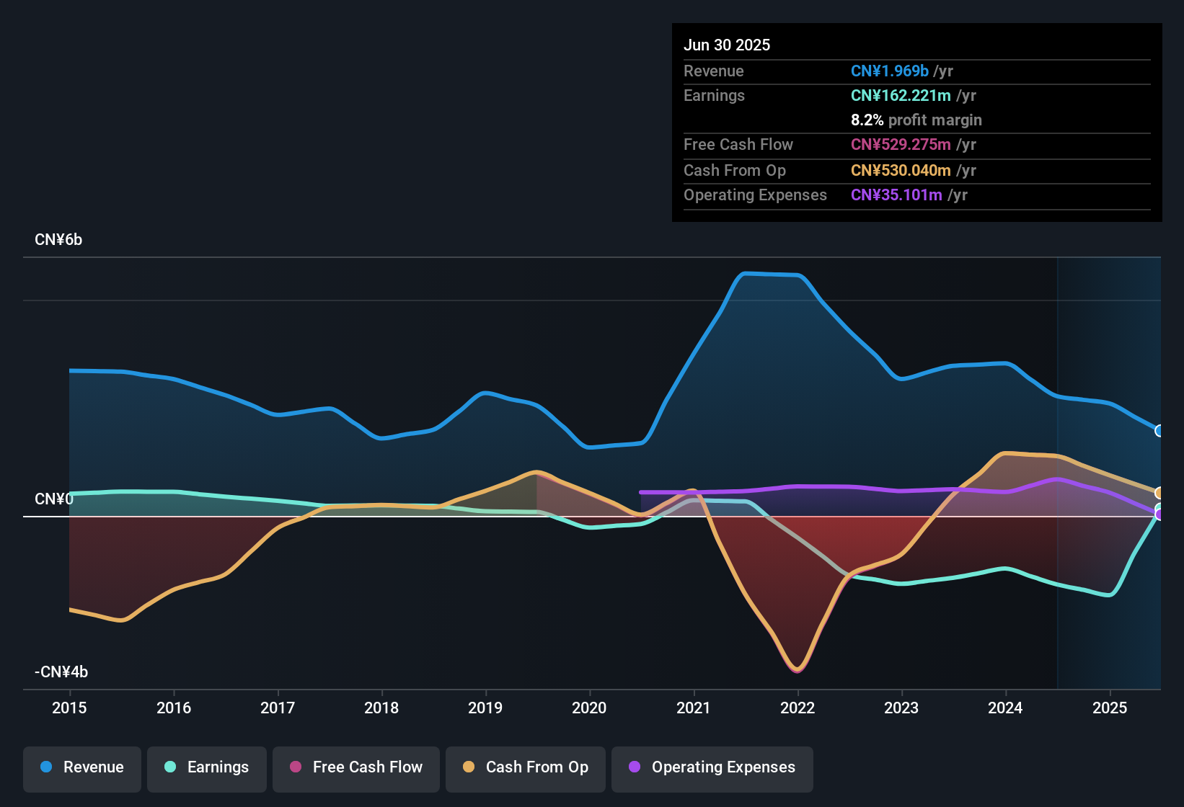Click the Operating Expenses endpoint marker
Viewport: 1184px width, 807px height.
1159,513
